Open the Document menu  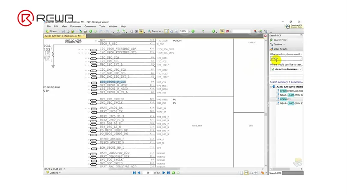[76, 26]
